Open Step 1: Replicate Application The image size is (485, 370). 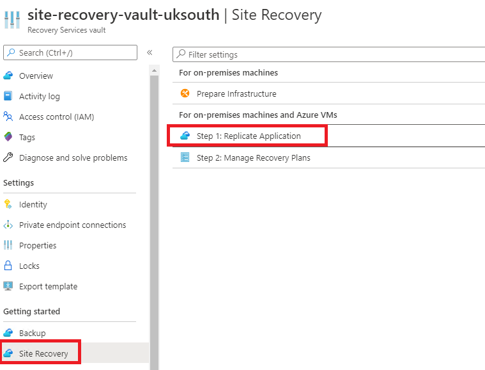point(247,136)
